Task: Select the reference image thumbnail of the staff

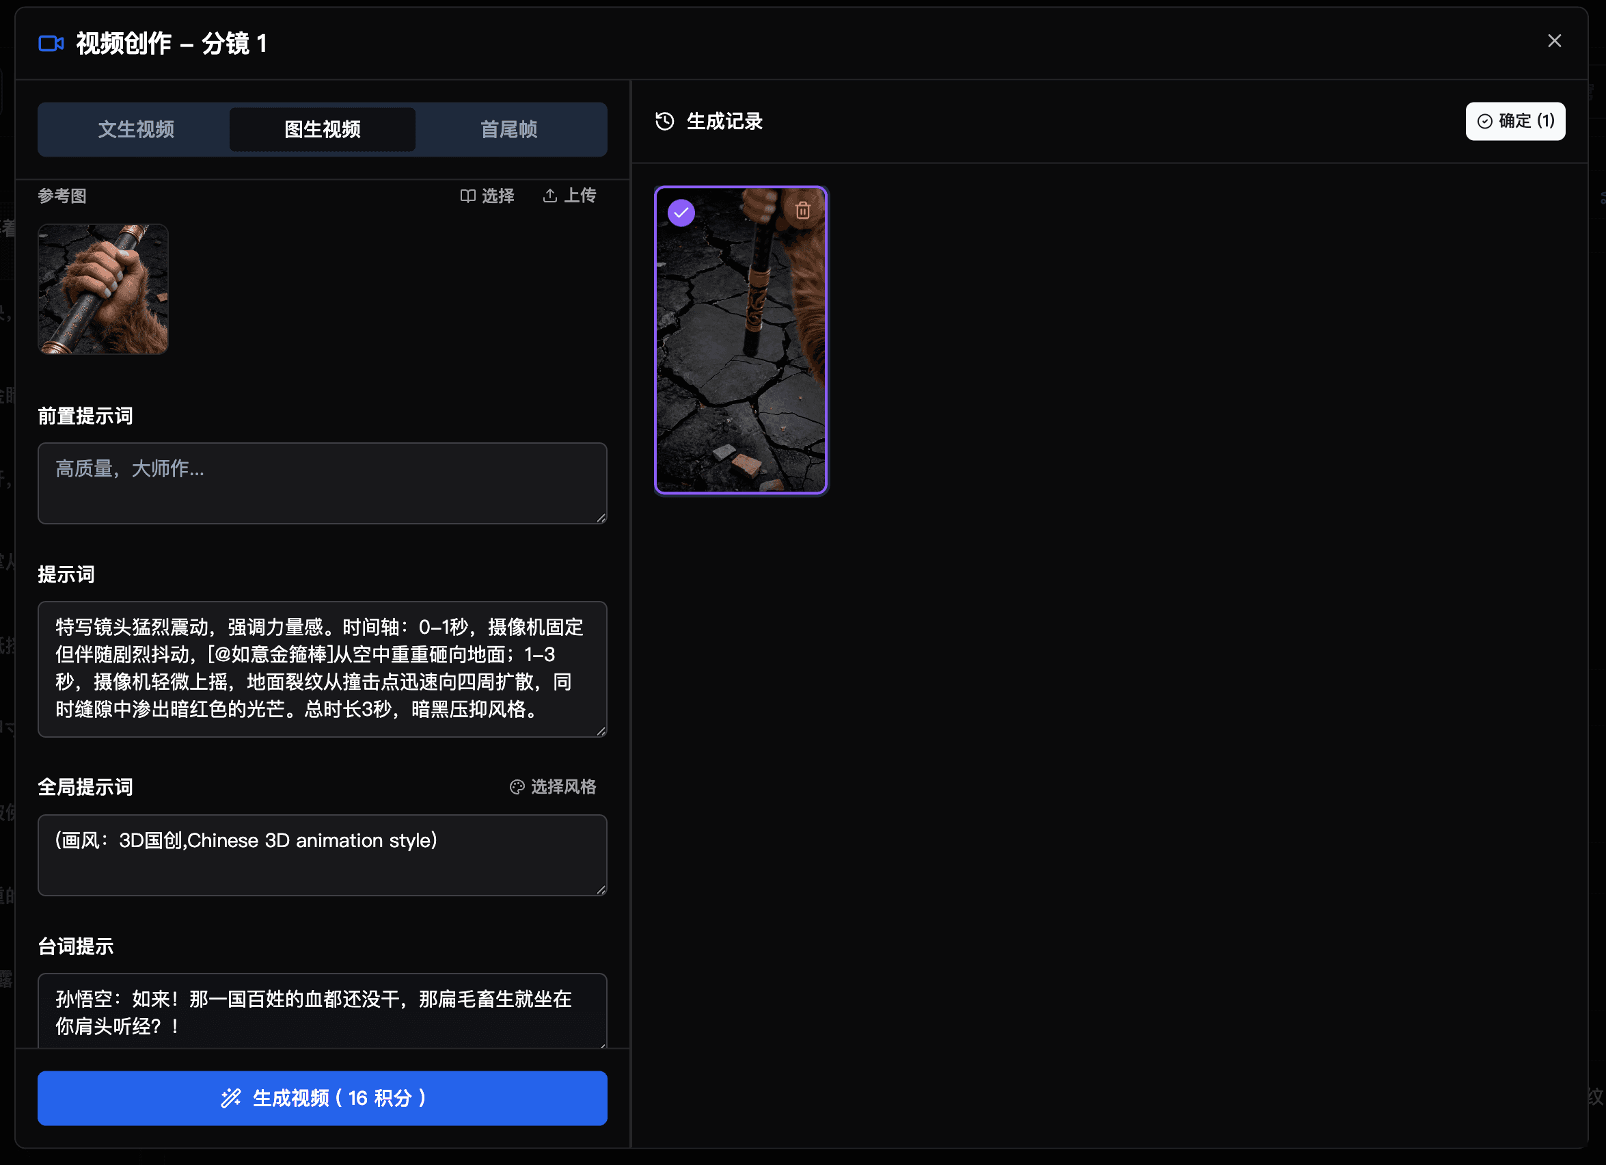Action: (103, 289)
